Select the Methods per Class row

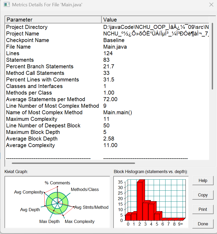(x=107, y=93)
